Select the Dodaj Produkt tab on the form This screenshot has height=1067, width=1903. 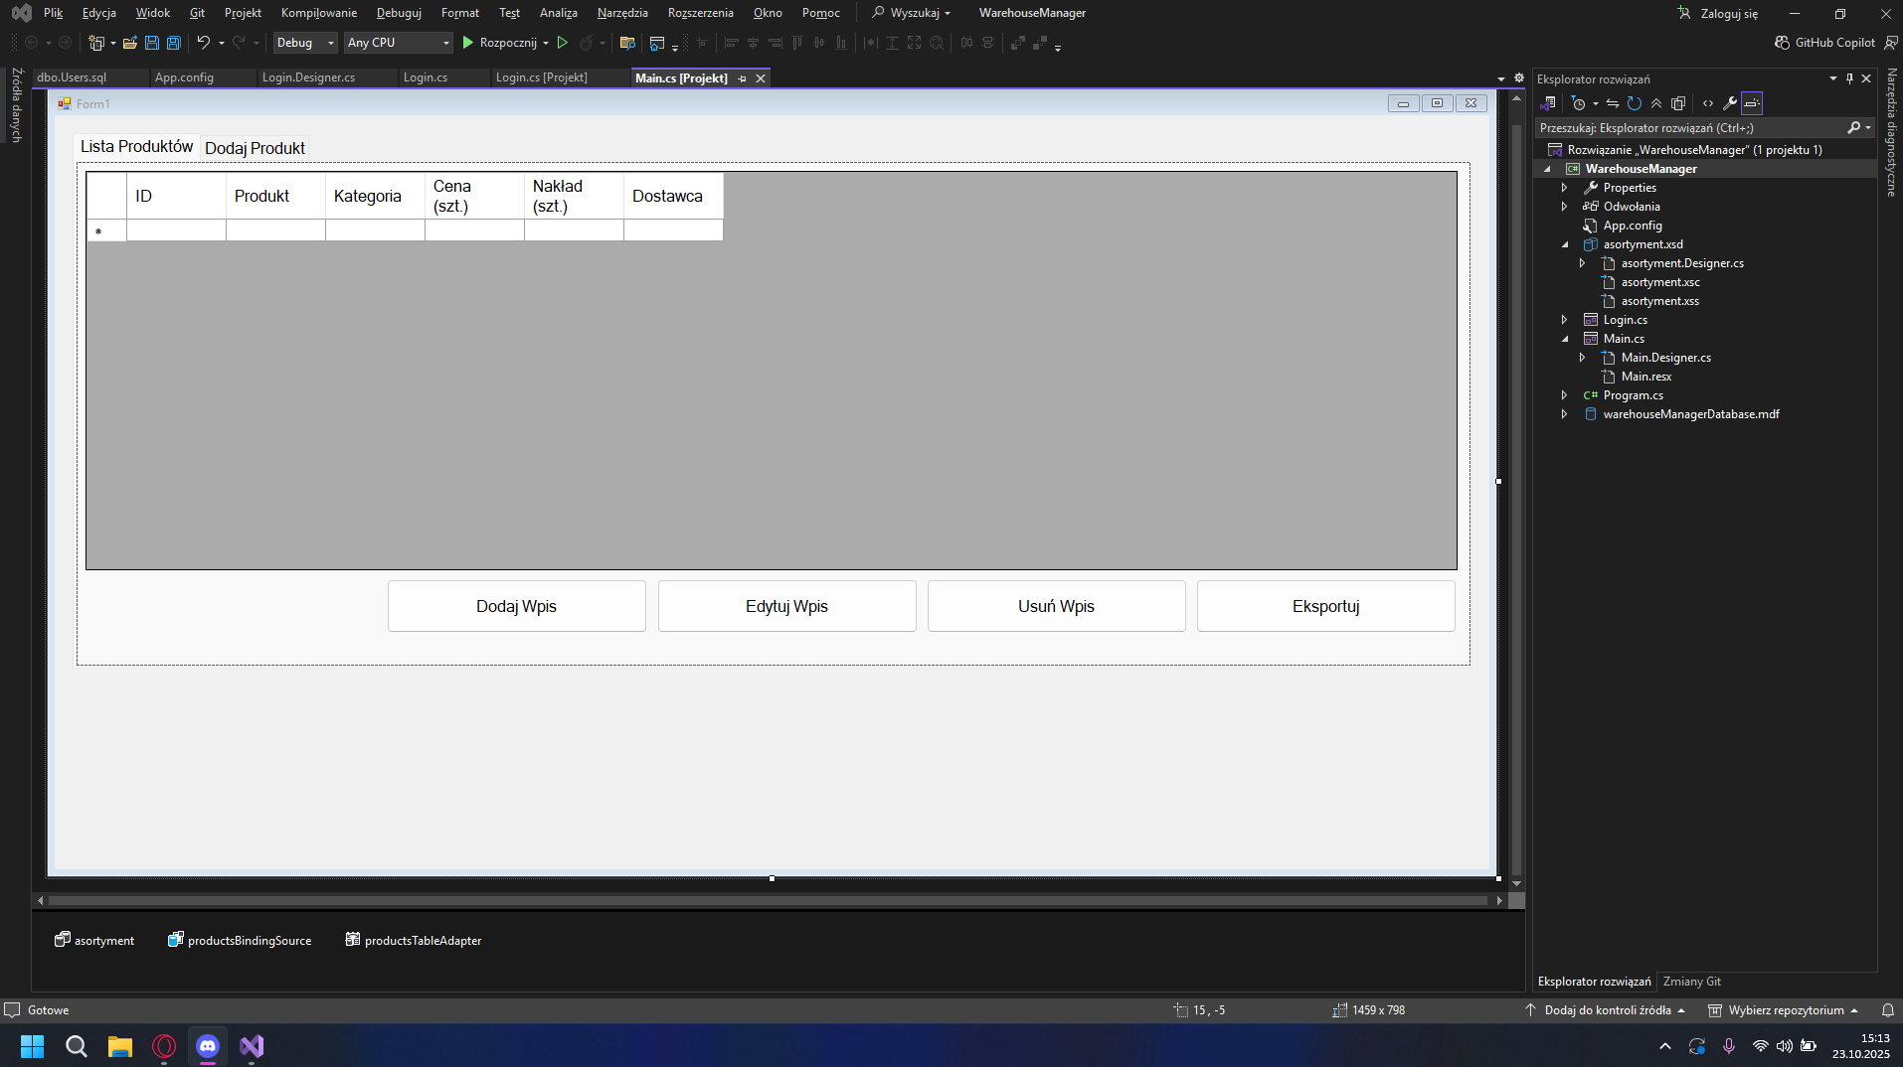[x=255, y=148]
